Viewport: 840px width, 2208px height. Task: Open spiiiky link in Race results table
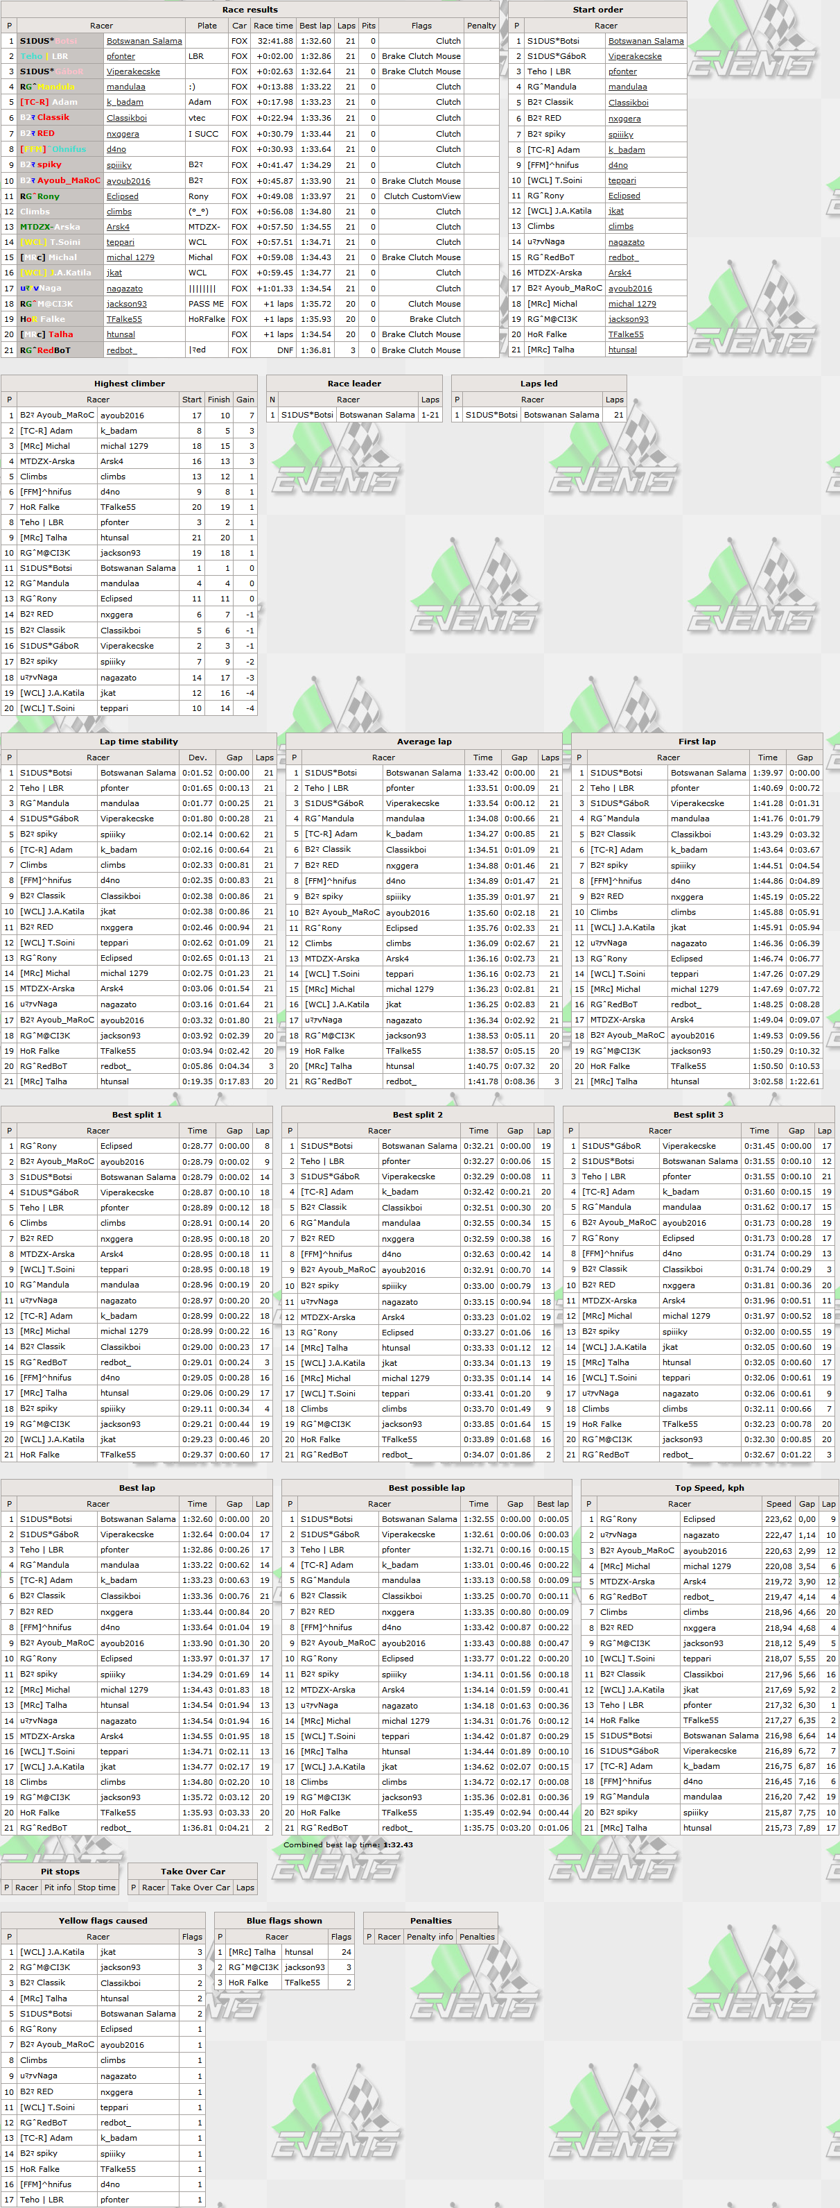(x=119, y=165)
